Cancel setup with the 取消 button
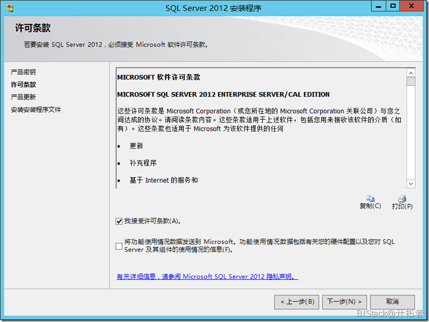This screenshot has width=429, height=322. pos(392,302)
